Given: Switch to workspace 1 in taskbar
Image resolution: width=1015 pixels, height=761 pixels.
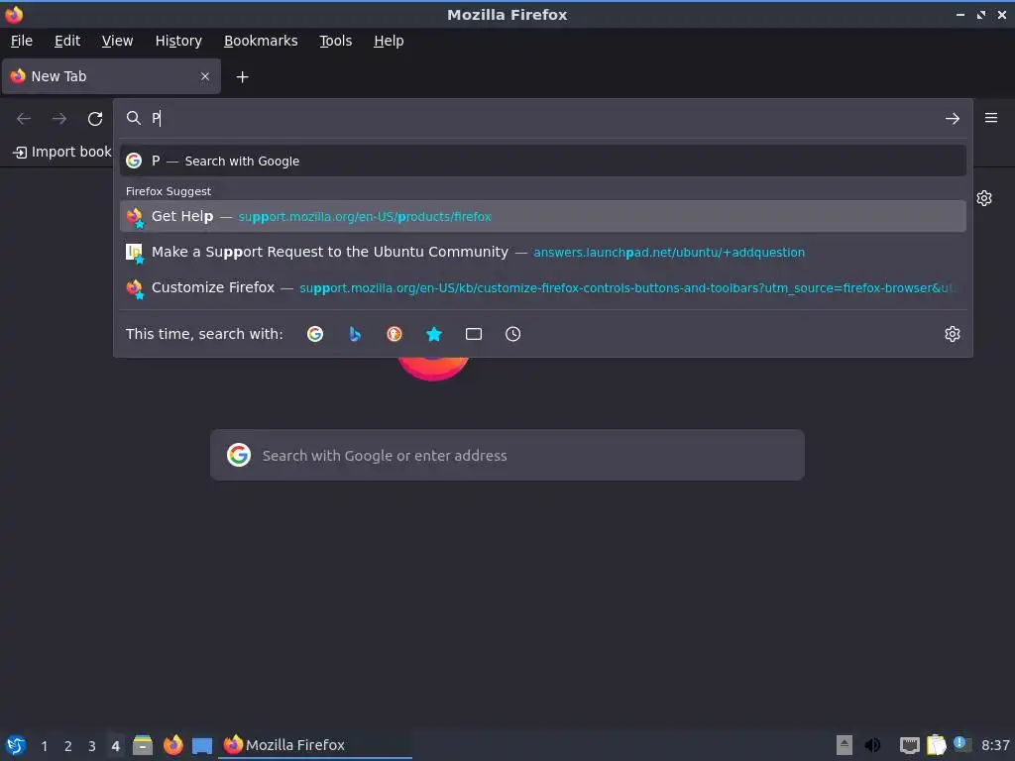Looking at the screenshot, I should point(44,745).
